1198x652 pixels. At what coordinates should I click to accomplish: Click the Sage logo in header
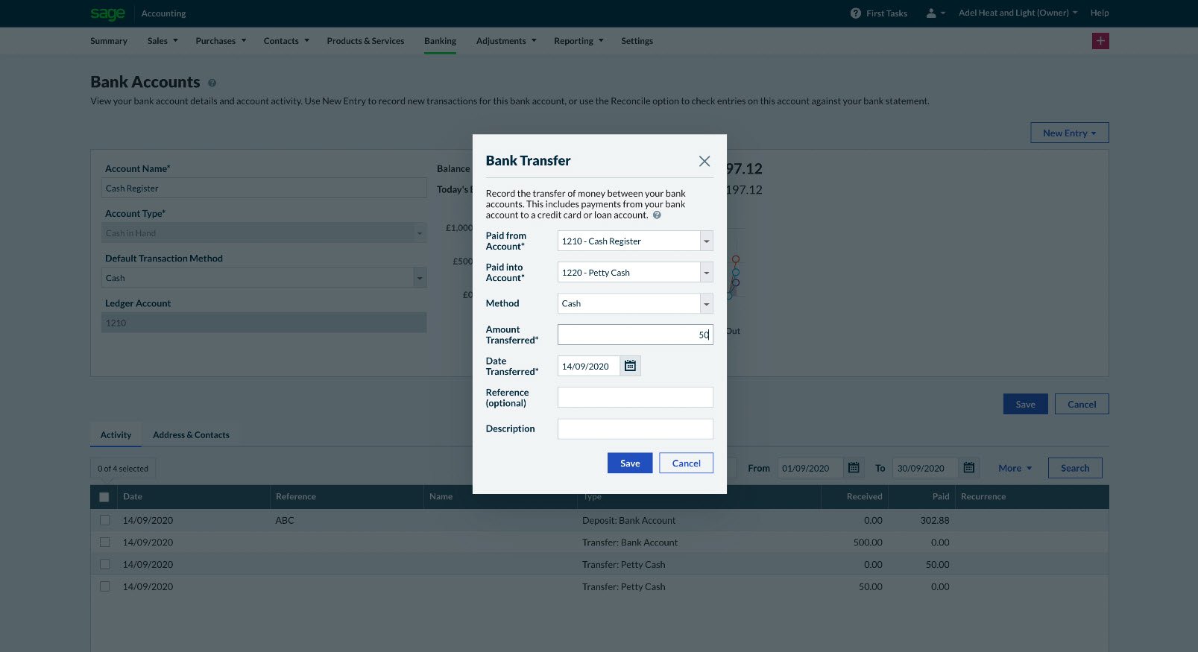(x=107, y=13)
